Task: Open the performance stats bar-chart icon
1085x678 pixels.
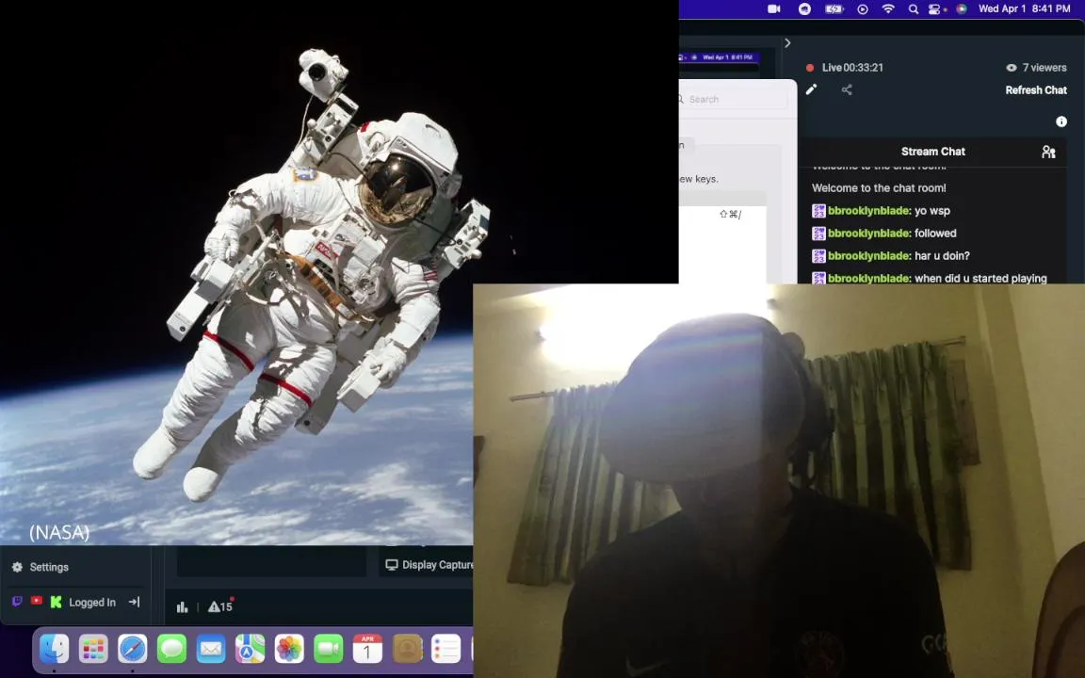Action: [x=182, y=606]
